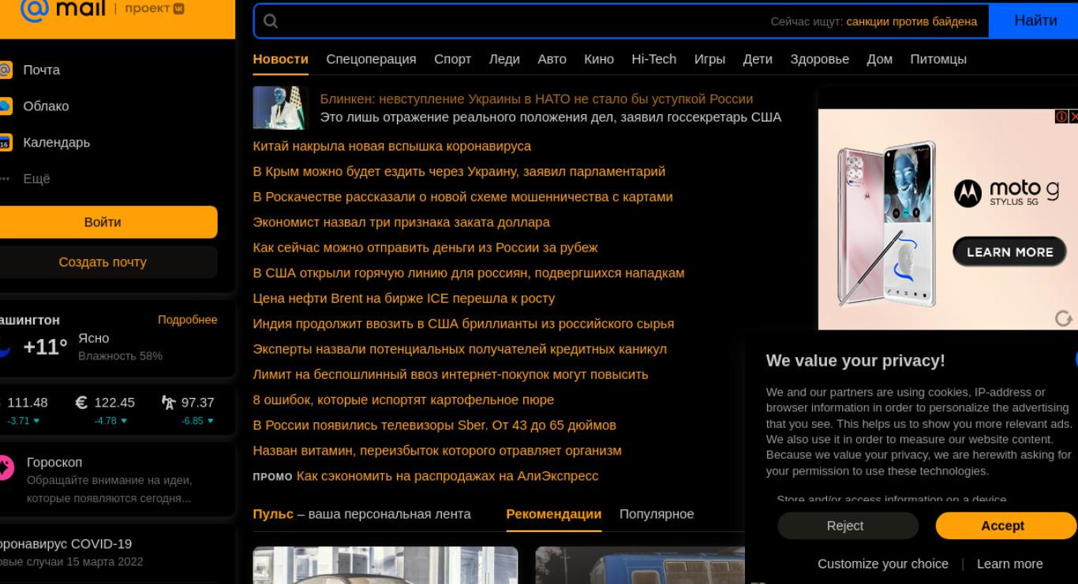The image size is (1078, 584).
Task: Open Китай коронавирус news link
Action: point(392,146)
